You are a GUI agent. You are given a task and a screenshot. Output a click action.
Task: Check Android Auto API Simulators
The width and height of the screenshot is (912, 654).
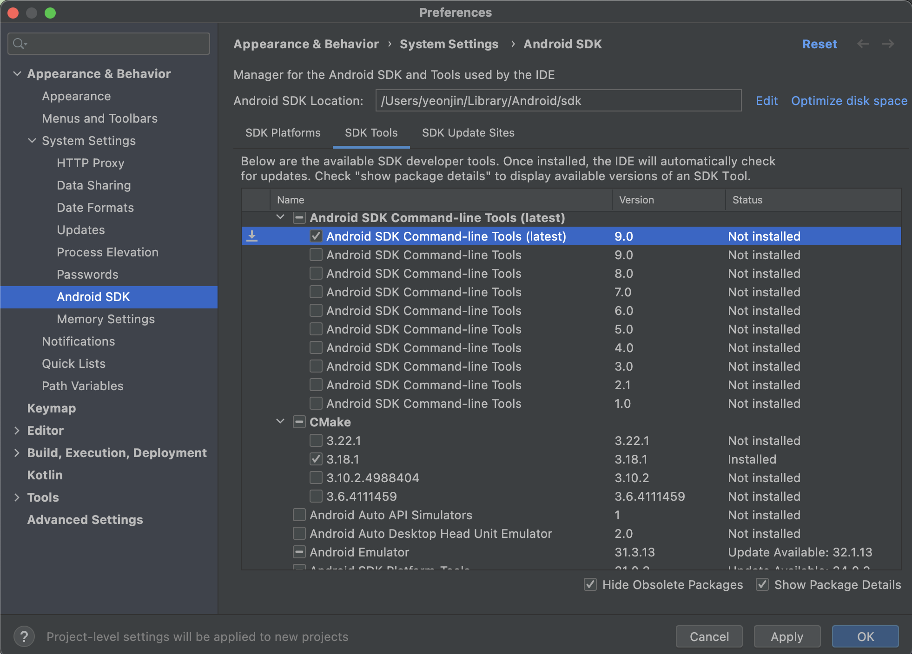[299, 515]
